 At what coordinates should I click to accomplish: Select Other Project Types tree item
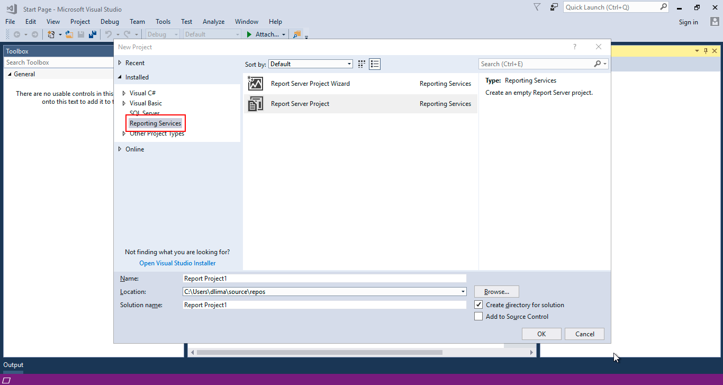[x=157, y=133]
